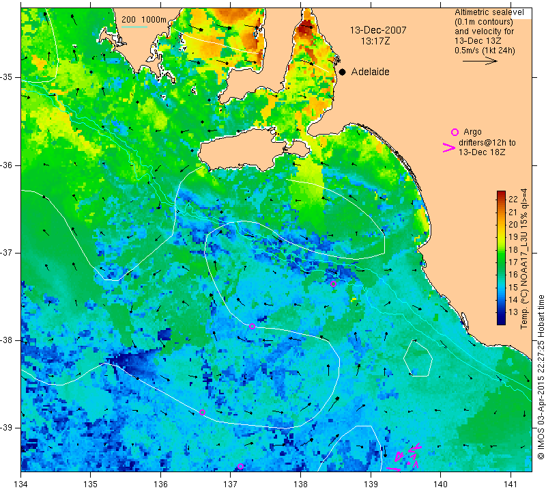Image resolution: width=546 pixels, height=492 pixels.
Task: Click the '0.5m/s (1kt 24h)' scale text
Action: coord(485,51)
